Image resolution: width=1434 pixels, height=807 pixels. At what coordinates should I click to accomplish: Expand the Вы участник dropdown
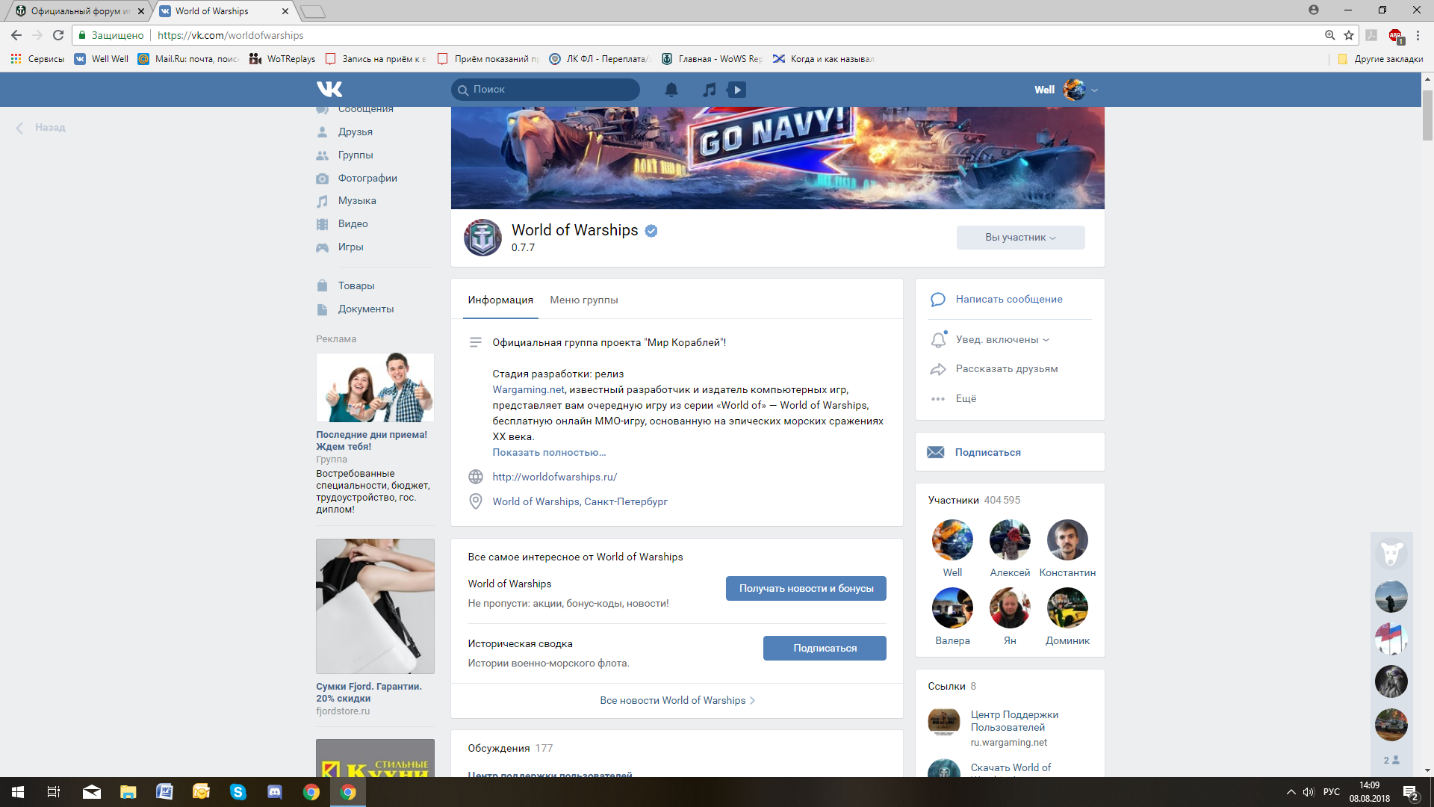pyautogui.click(x=1020, y=238)
